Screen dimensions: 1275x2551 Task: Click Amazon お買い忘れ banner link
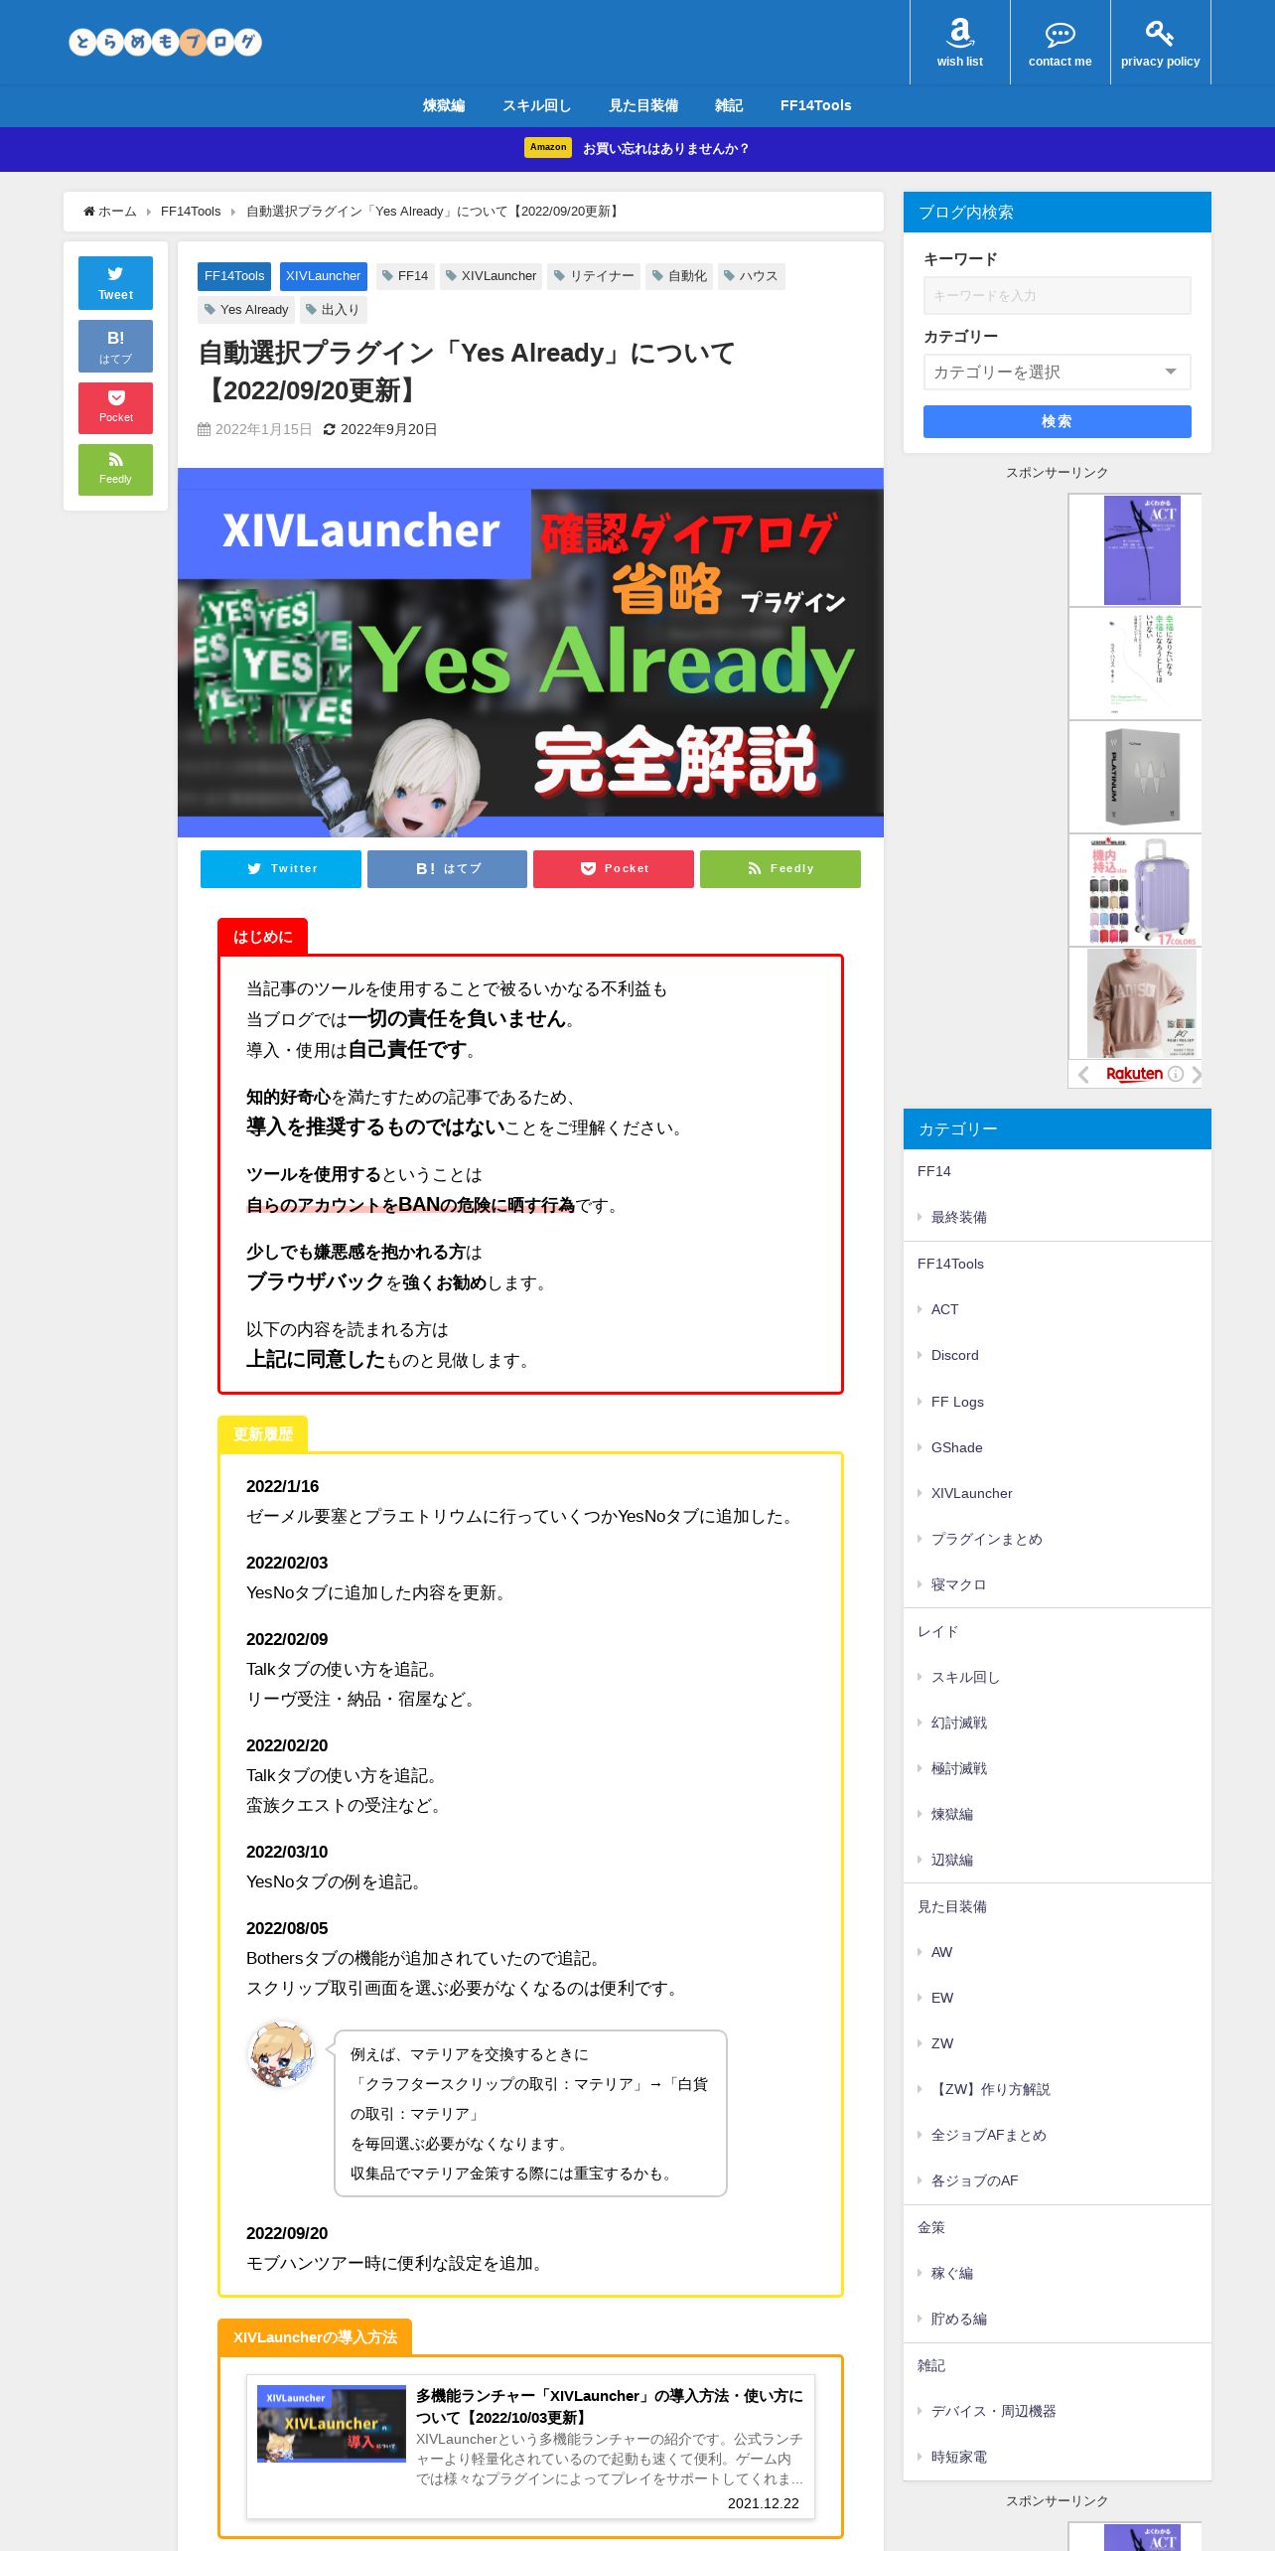[x=637, y=148]
